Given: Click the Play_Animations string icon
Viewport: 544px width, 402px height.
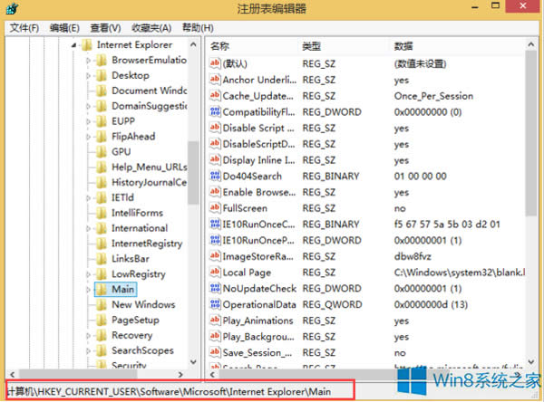Looking at the screenshot, I should click(x=215, y=321).
